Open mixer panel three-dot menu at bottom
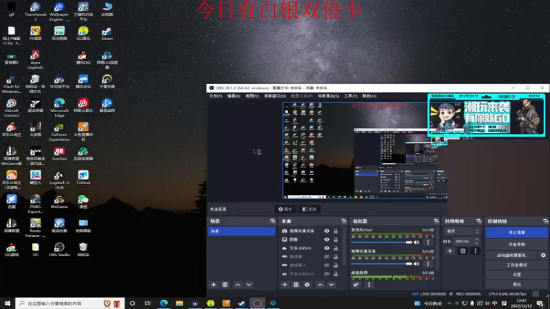 pos(368,285)
